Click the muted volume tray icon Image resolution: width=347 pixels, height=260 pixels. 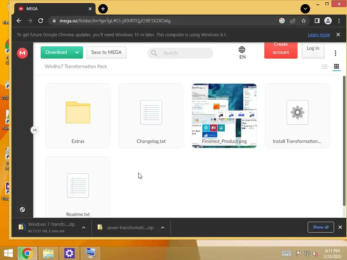click(x=315, y=253)
